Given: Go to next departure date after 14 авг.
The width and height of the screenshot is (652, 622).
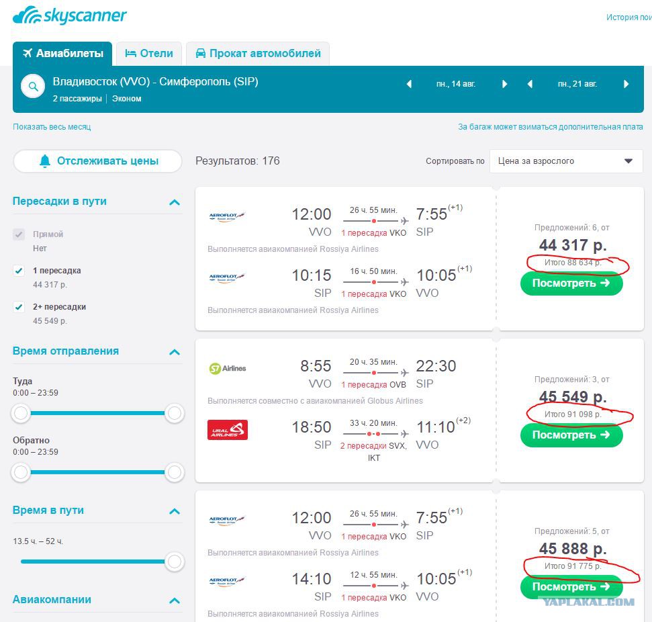Looking at the screenshot, I should pyautogui.click(x=504, y=84).
